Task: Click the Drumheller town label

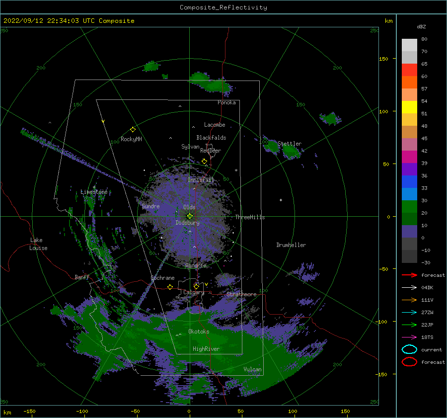Action: point(291,245)
